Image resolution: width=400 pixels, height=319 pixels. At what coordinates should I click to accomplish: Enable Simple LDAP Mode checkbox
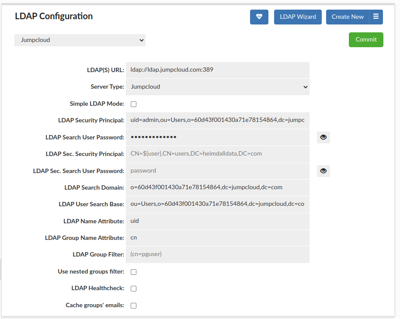[134, 104]
